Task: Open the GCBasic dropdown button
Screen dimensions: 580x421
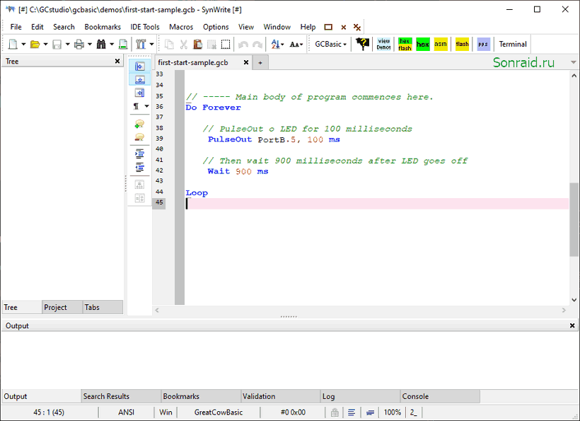Action: coord(331,45)
